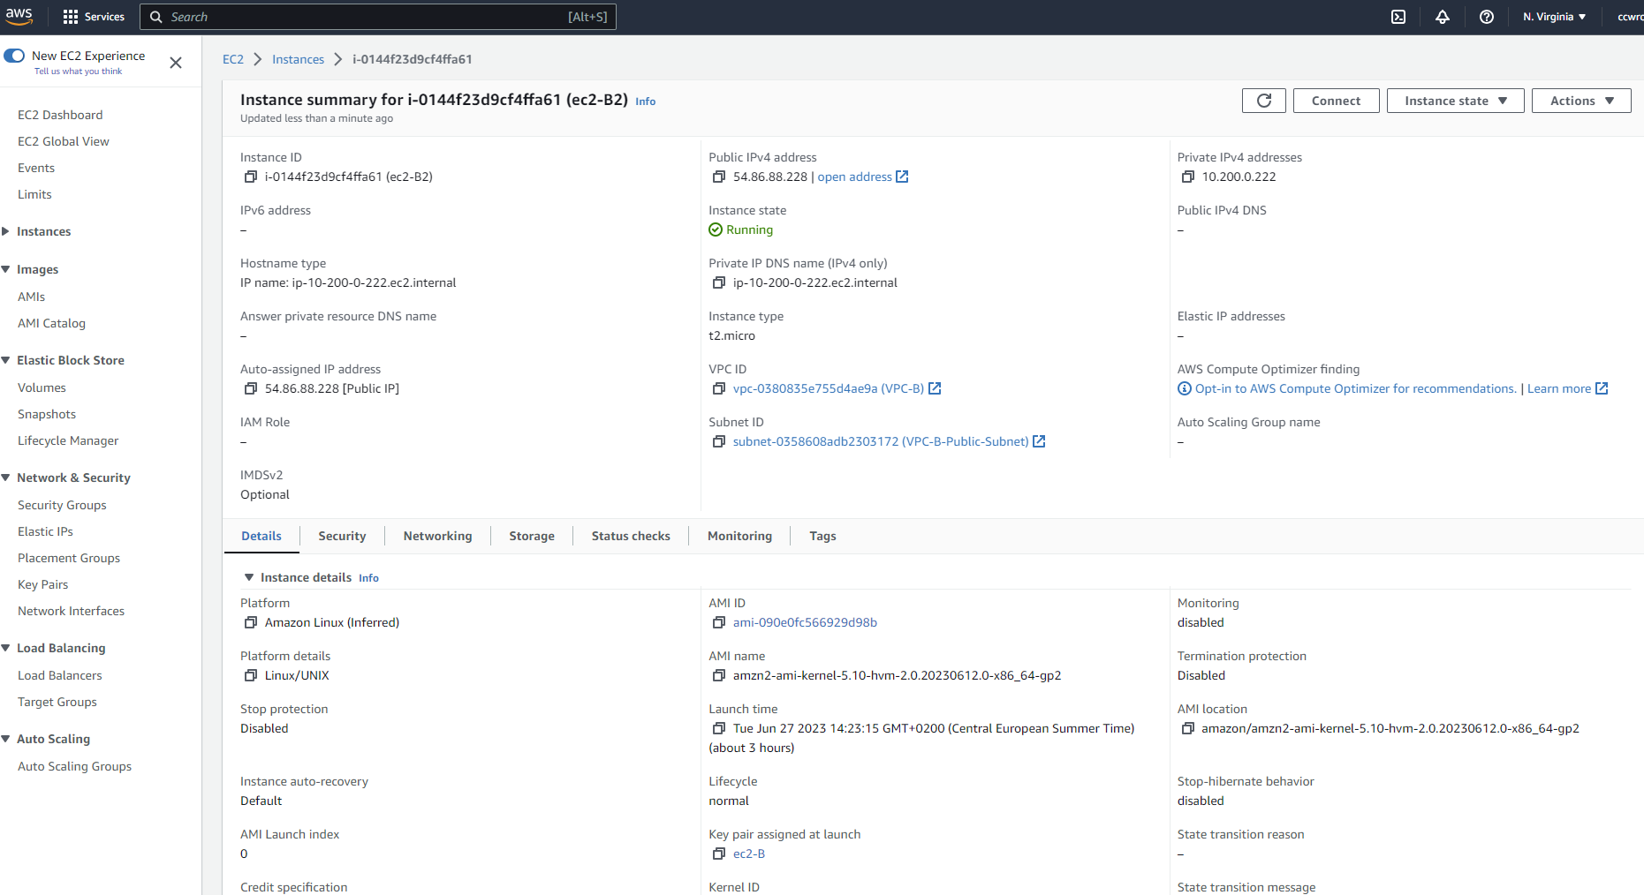Open the Services grid menu

pyautogui.click(x=94, y=17)
